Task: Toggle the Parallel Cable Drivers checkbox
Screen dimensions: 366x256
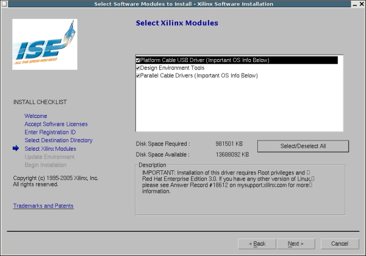Action: point(138,76)
